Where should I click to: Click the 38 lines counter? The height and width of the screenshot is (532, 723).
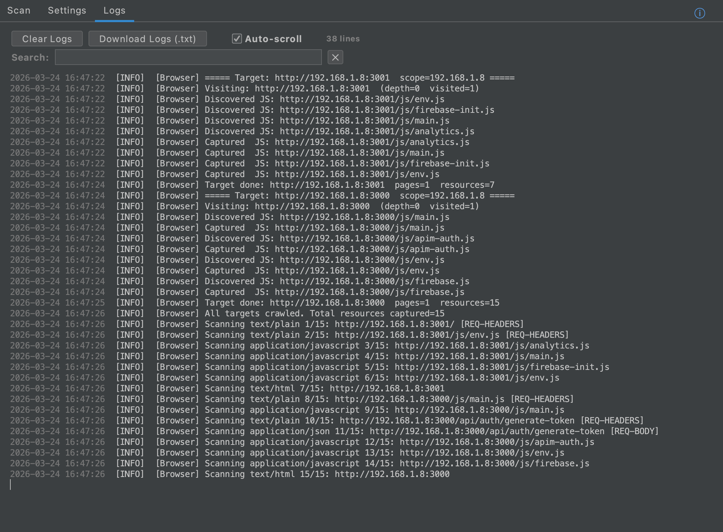[x=343, y=39]
